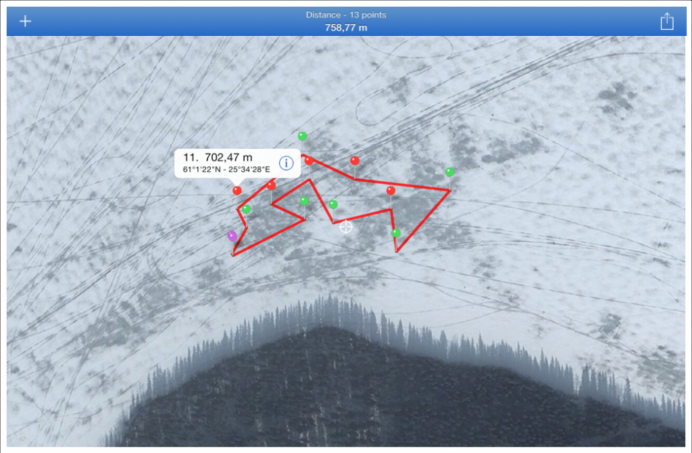Select the purple pin marker
Screen dimensions: 692x453
pos(232,236)
